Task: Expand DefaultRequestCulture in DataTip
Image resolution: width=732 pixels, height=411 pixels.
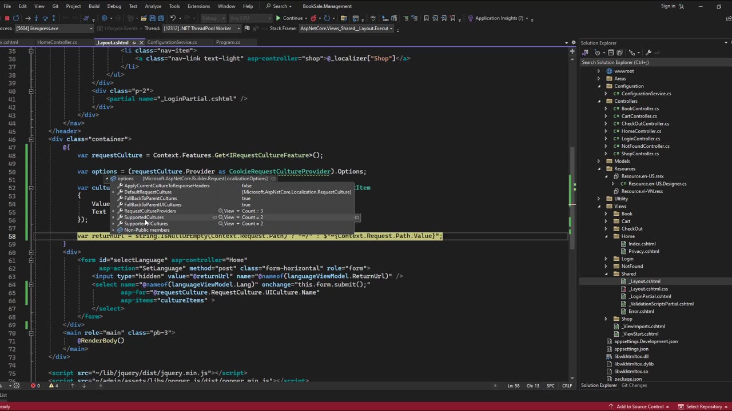Action: [x=114, y=192]
